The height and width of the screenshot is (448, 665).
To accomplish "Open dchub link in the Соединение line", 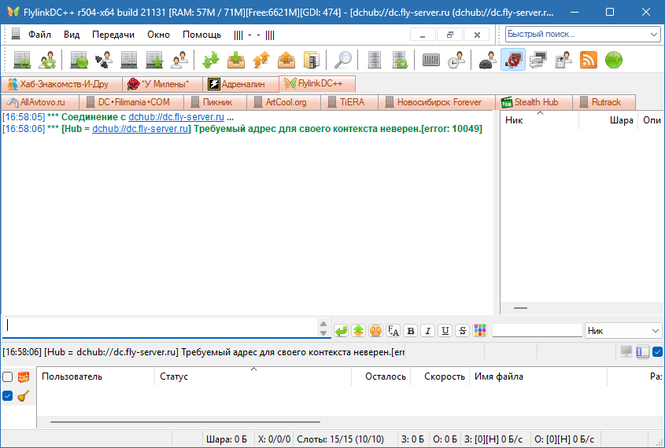I will 176,117.
